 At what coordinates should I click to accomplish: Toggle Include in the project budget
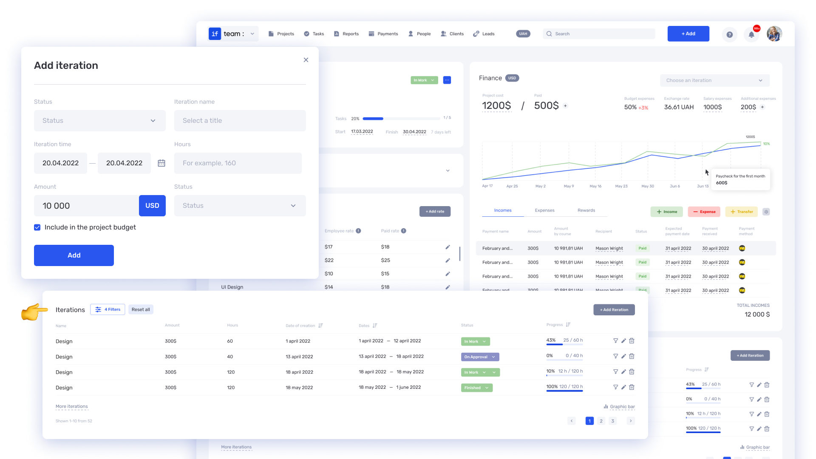coord(37,227)
